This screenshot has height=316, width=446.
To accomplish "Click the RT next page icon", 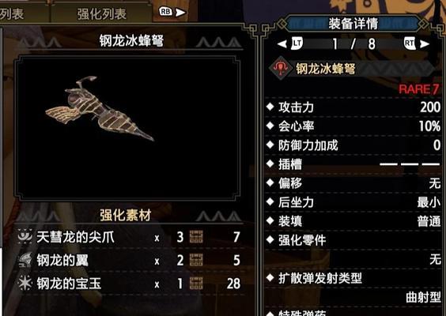I will pyautogui.click(x=410, y=43).
